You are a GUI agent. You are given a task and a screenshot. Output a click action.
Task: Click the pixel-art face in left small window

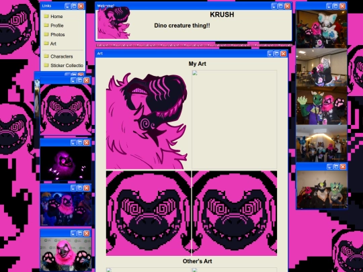66,109
